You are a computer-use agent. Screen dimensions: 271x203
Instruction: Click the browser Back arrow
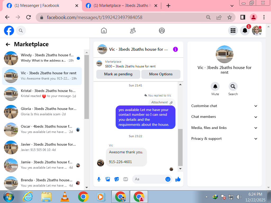(x=7, y=17)
